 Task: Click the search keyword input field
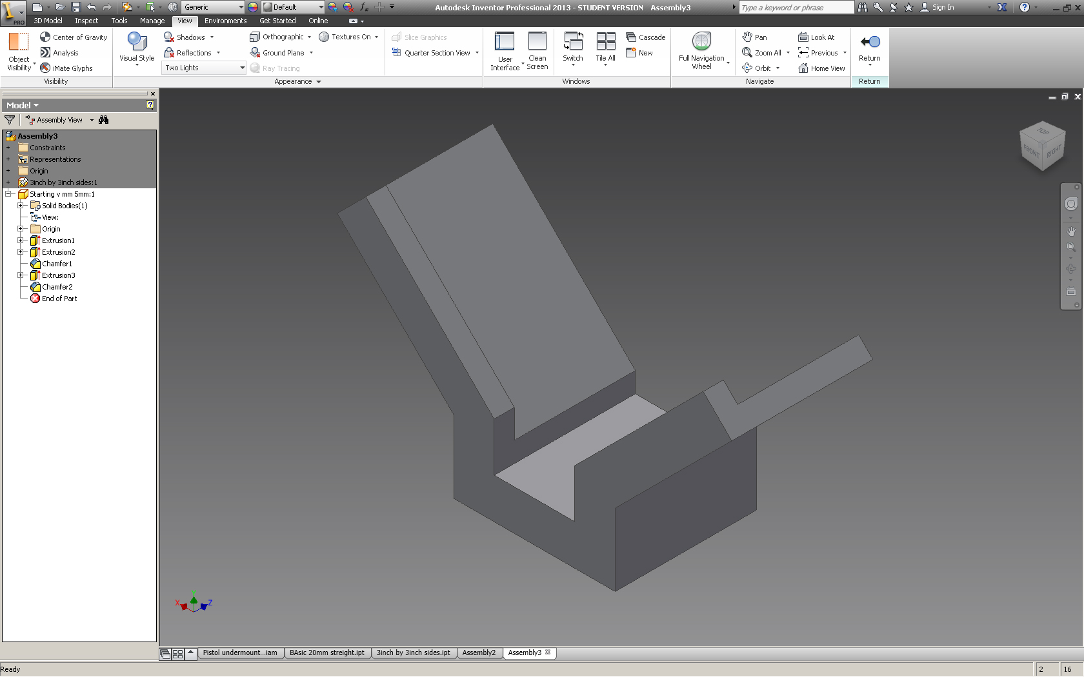pyautogui.click(x=796, y=7)
